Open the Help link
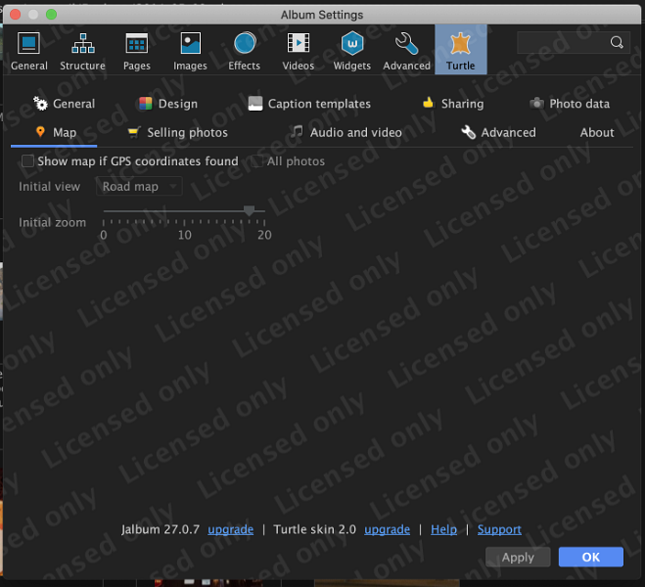Viewport: 645px width, 587px height. coord(443,529)
